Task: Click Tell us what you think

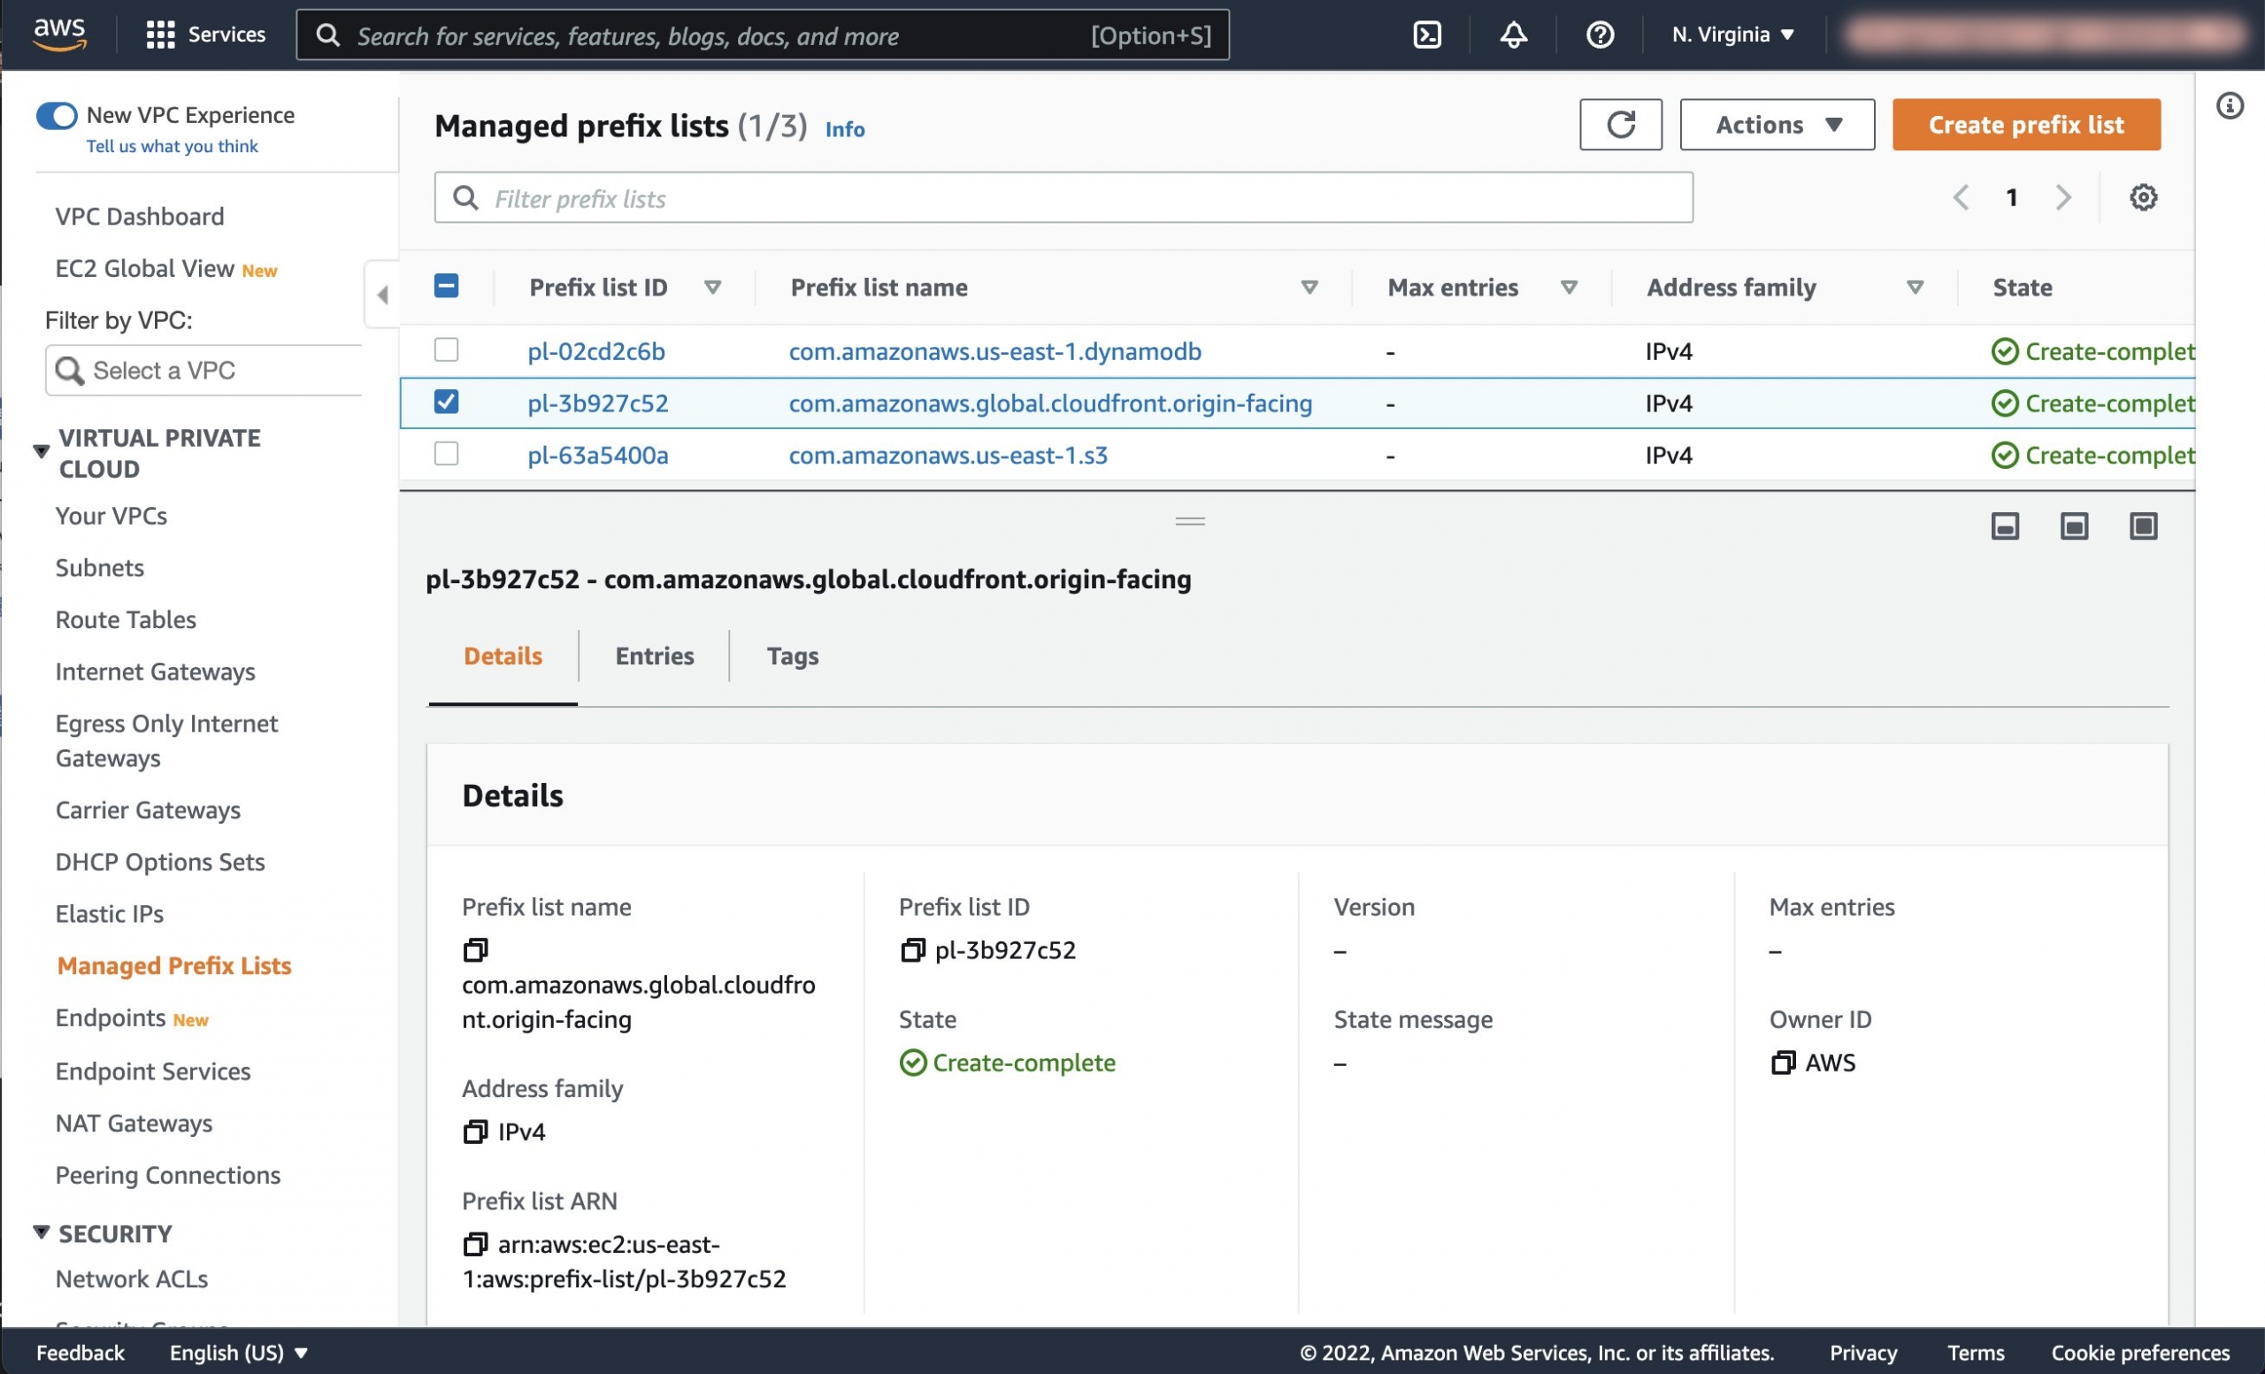Action: 172,146
